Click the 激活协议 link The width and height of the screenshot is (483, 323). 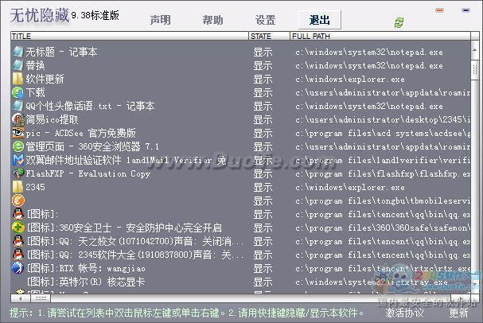(x=404, y=313)
